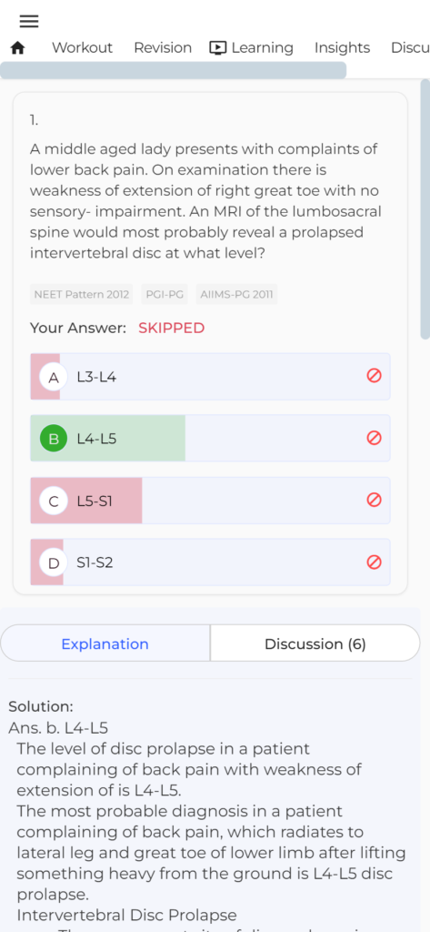The height and width of the screenshot is (932, 430).
Task: Click the horizontal gray progress bar
Action: pyautogui.click(x=173, y=70)
